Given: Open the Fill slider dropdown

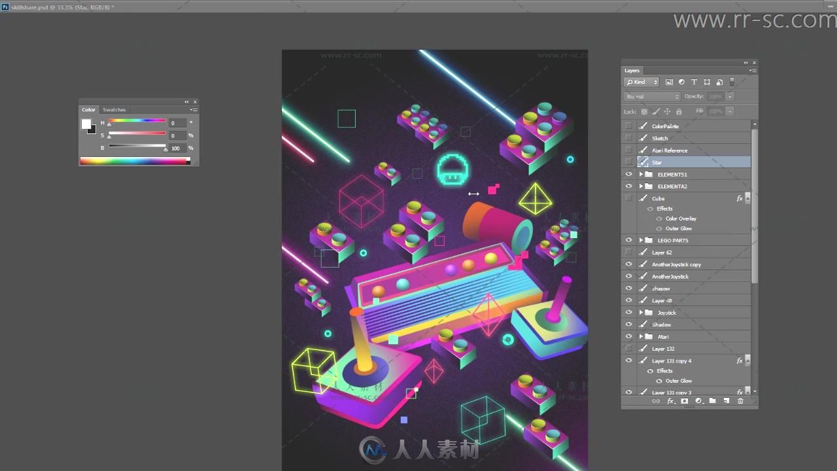Looking at the screenshot, I should coord(730,112).
